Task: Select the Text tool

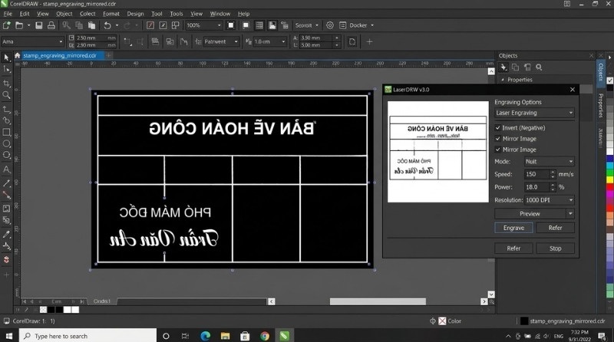Action: (6, 169)
